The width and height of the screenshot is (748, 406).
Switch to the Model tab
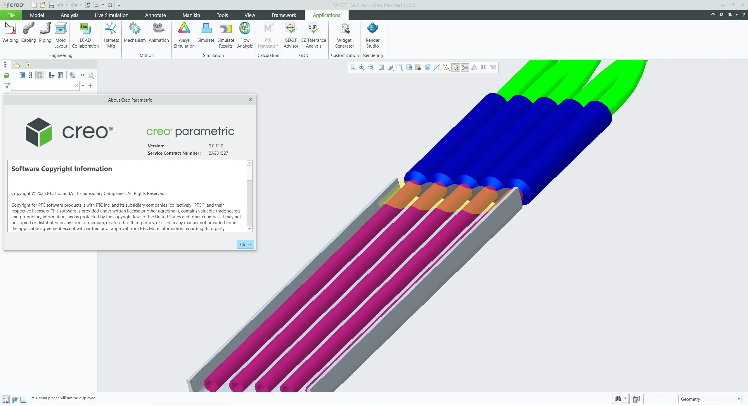tap(37, 15)
